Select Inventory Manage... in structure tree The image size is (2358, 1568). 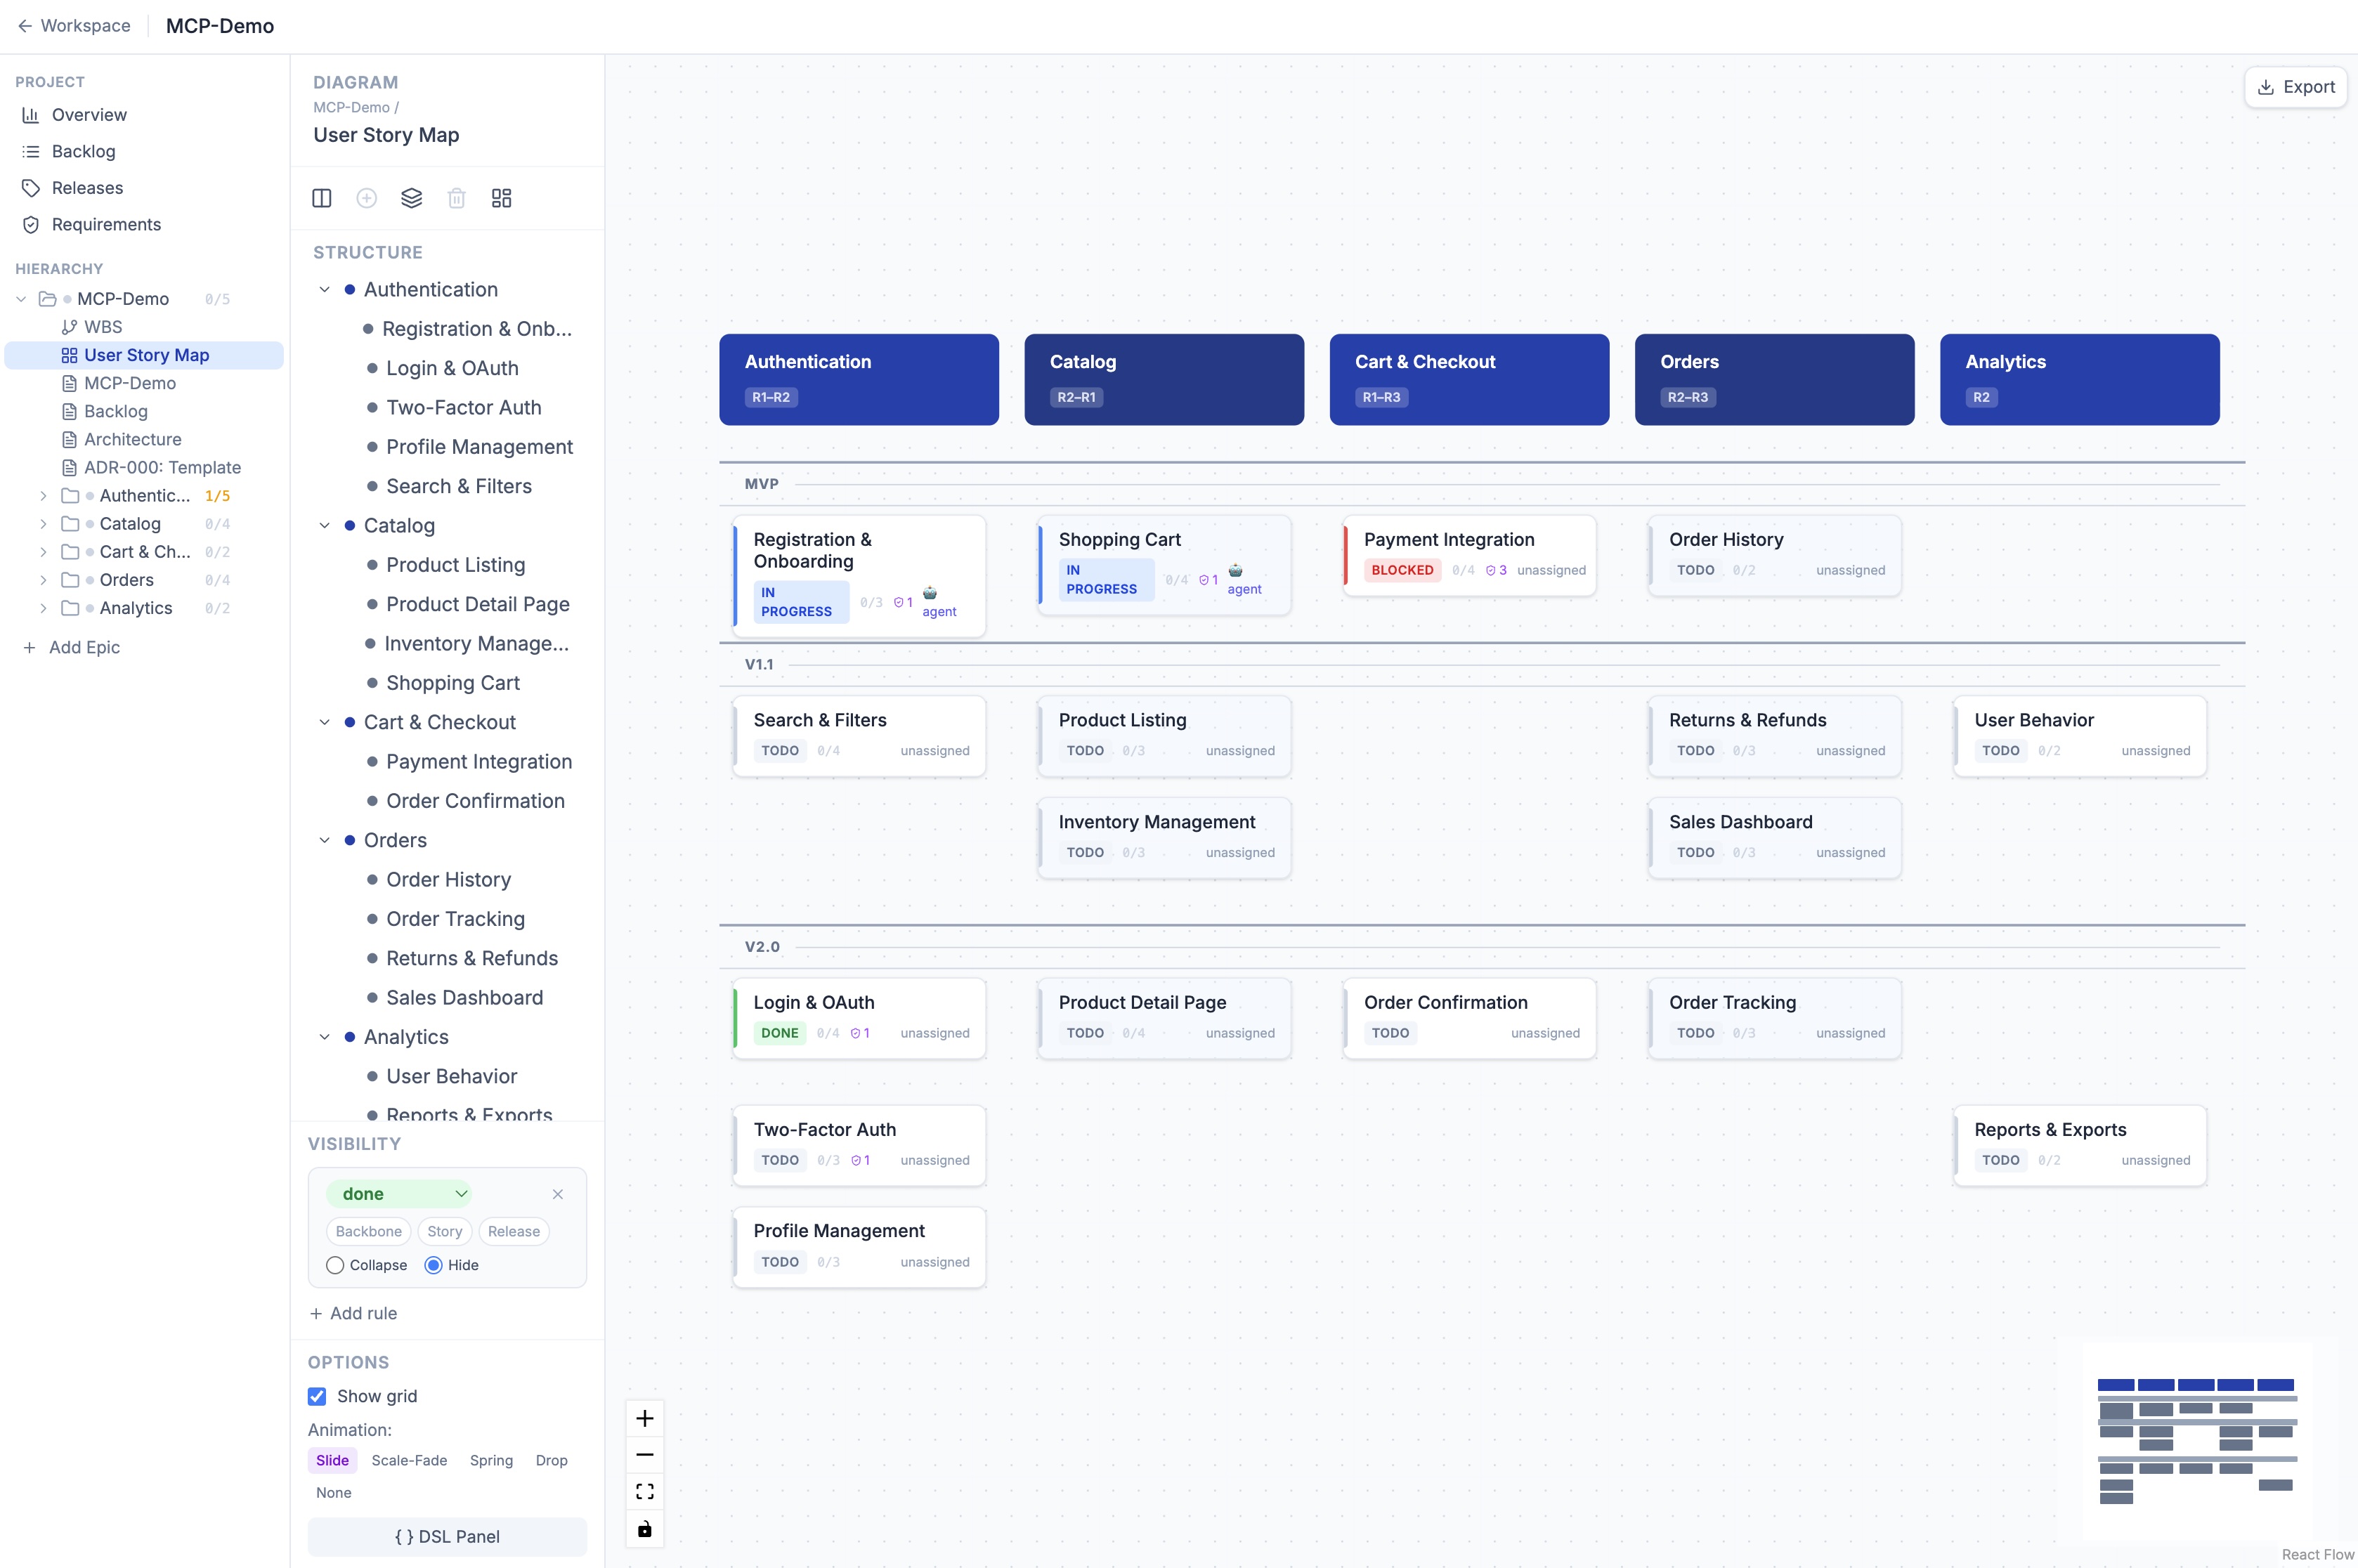[x=476, y=643]
